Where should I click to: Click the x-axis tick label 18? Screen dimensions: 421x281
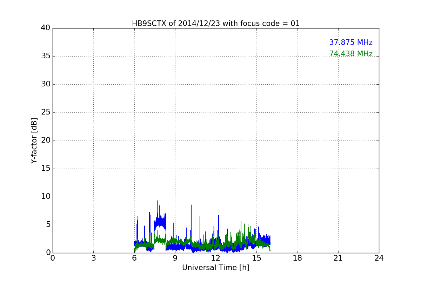click(298, 258)
